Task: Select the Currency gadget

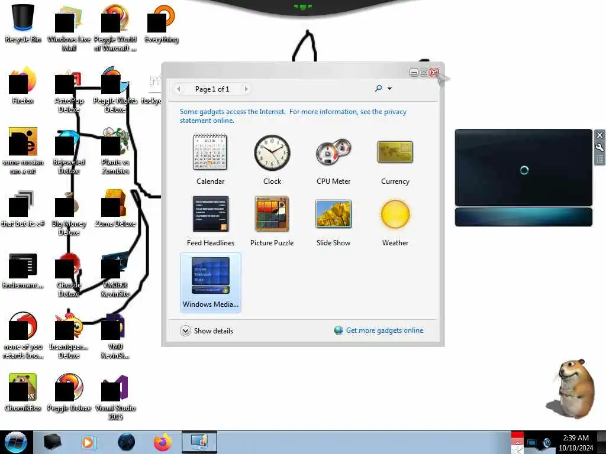Action: [395, 160]
